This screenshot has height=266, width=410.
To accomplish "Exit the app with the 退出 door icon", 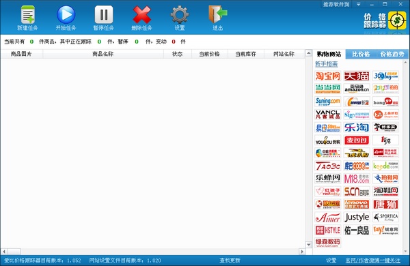I will pos(218,14).
